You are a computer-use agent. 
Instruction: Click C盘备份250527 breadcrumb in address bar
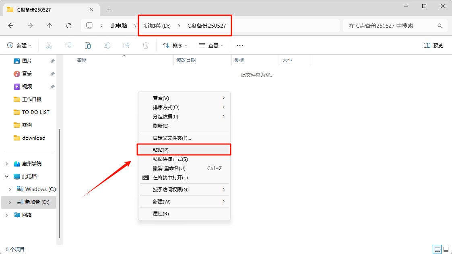(207, 26)
